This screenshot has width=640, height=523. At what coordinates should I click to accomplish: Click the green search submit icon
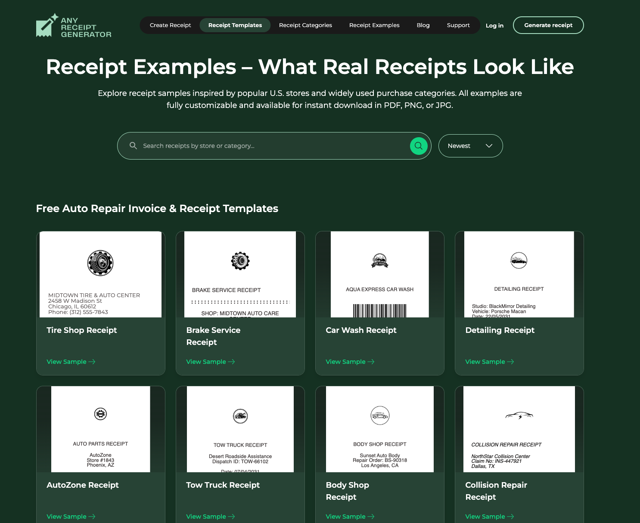(419, 146)
